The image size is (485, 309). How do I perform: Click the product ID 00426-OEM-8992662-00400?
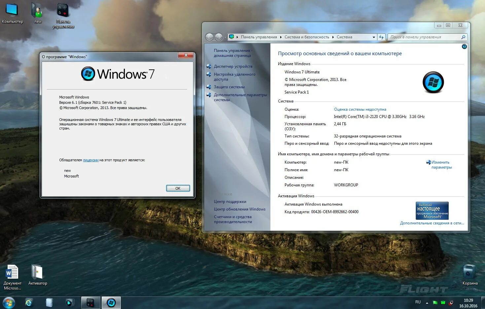pos(334,212)
